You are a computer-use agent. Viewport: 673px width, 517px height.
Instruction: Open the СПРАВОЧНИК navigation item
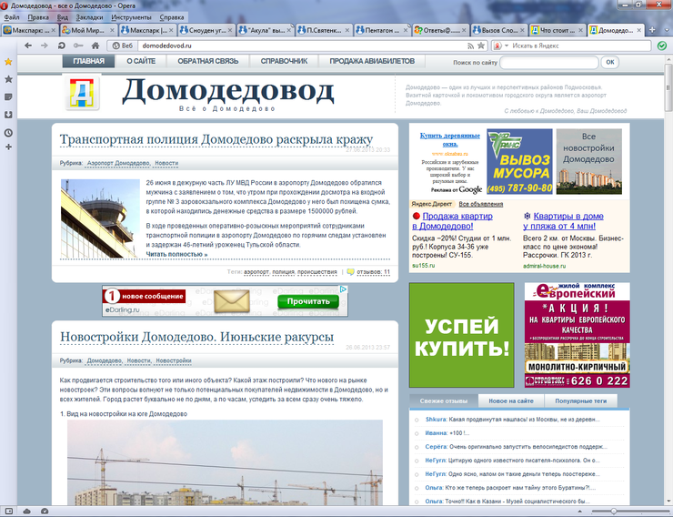pyautogui.click(x=283, y=62)
